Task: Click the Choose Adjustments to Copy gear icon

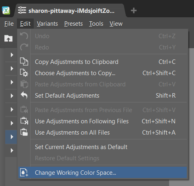Action: coord(24,73)
